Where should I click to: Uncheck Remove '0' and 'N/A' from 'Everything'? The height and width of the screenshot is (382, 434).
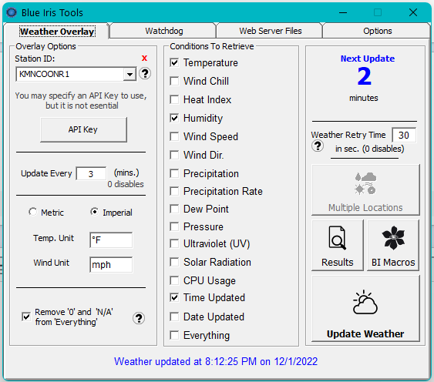click(26, 317)
